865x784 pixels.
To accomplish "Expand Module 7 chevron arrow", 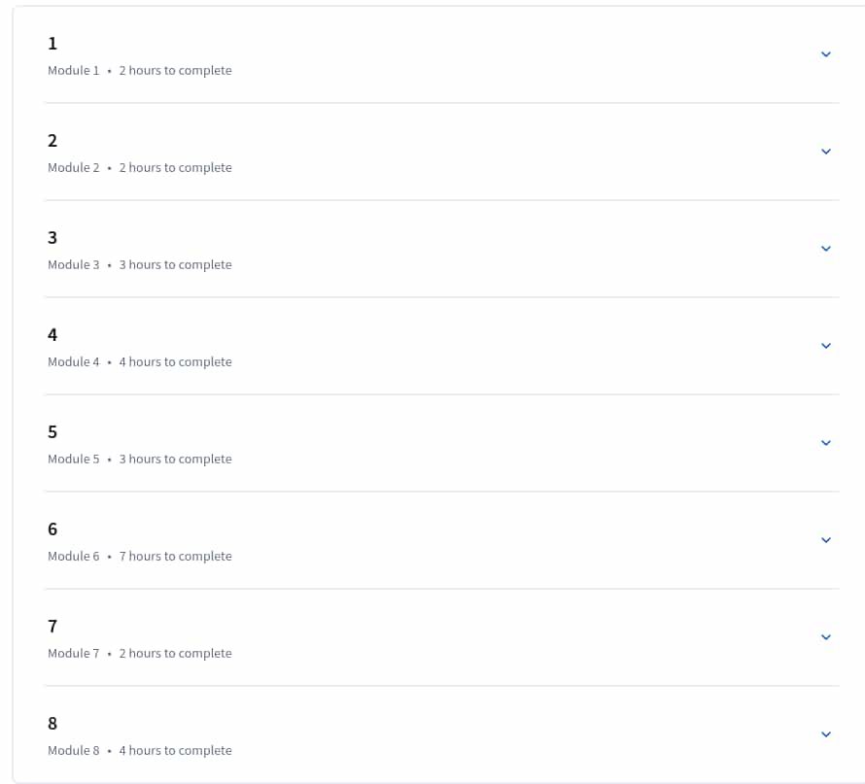I will coord(826,636).
